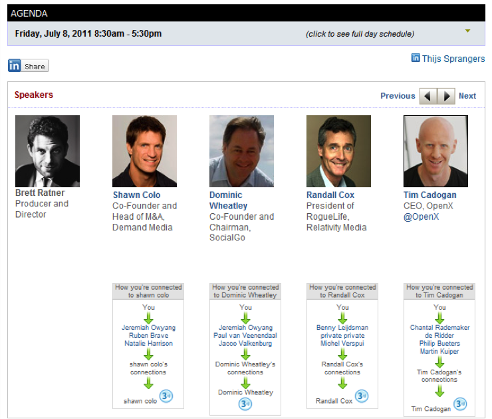The image size is (492, 419).
Task: Click the @OpenX handle link
Action: tap(421, 217)
